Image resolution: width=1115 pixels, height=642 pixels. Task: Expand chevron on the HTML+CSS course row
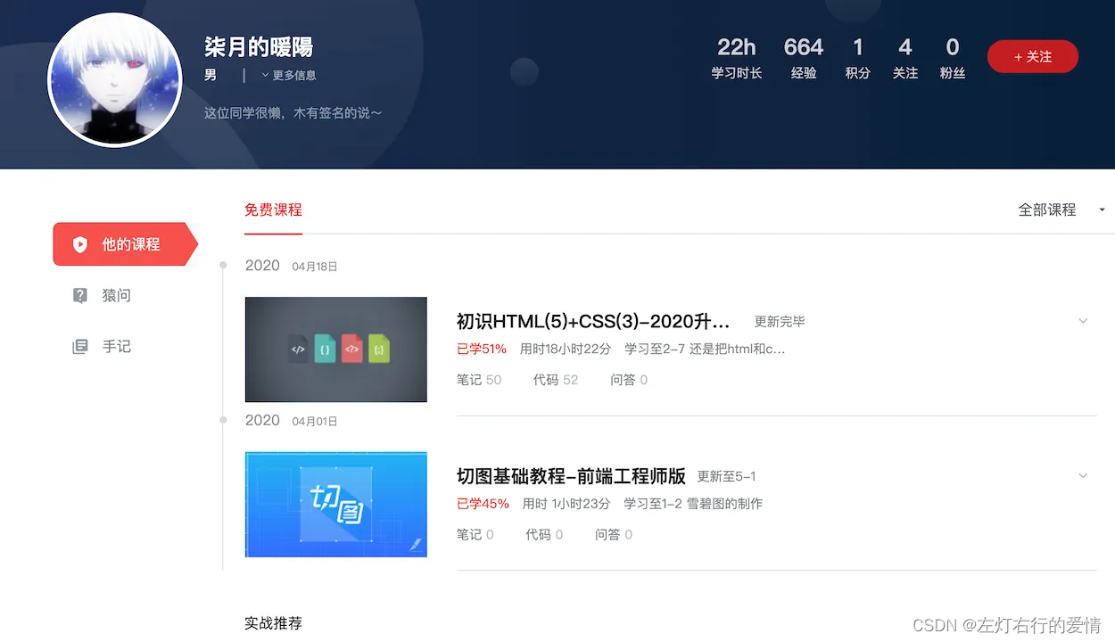pyautogui.click(x=1083, y=321)
